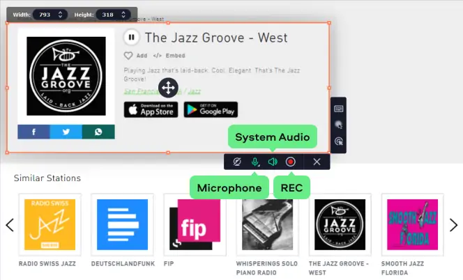The width and height of the screenshot is (463, 280).
Task: Open the FIP station thumbnail
Action: click(x=195, y=224)
